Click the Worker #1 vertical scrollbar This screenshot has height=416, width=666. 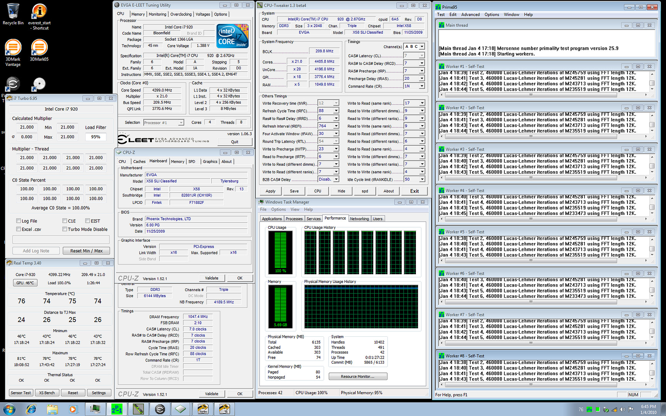click(x=652, y=81)
